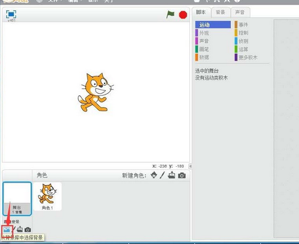
Task: Toggle full screen stage mode
Action: [11, 14]
